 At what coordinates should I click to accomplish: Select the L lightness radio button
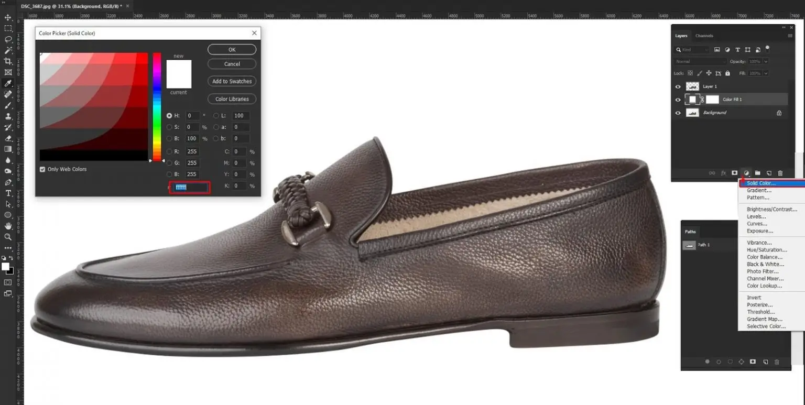click(x=216, y=116)
